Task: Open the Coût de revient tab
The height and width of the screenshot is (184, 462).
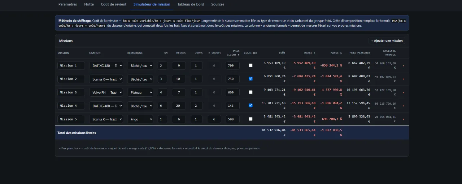Action: click(x=113, y=4)
